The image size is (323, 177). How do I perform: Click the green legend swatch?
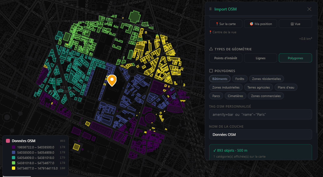[14, 163]
